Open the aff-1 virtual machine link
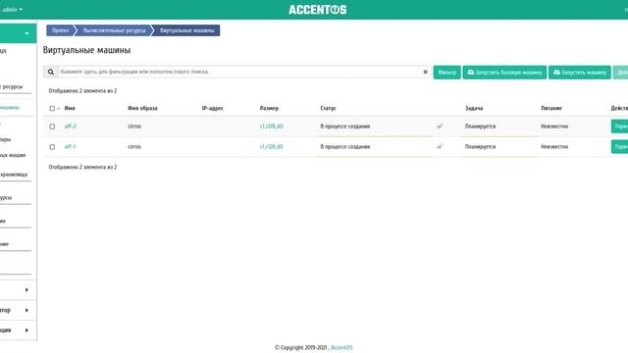The height and width of the screenshot is (353, 628). click(x=70, y=146)
